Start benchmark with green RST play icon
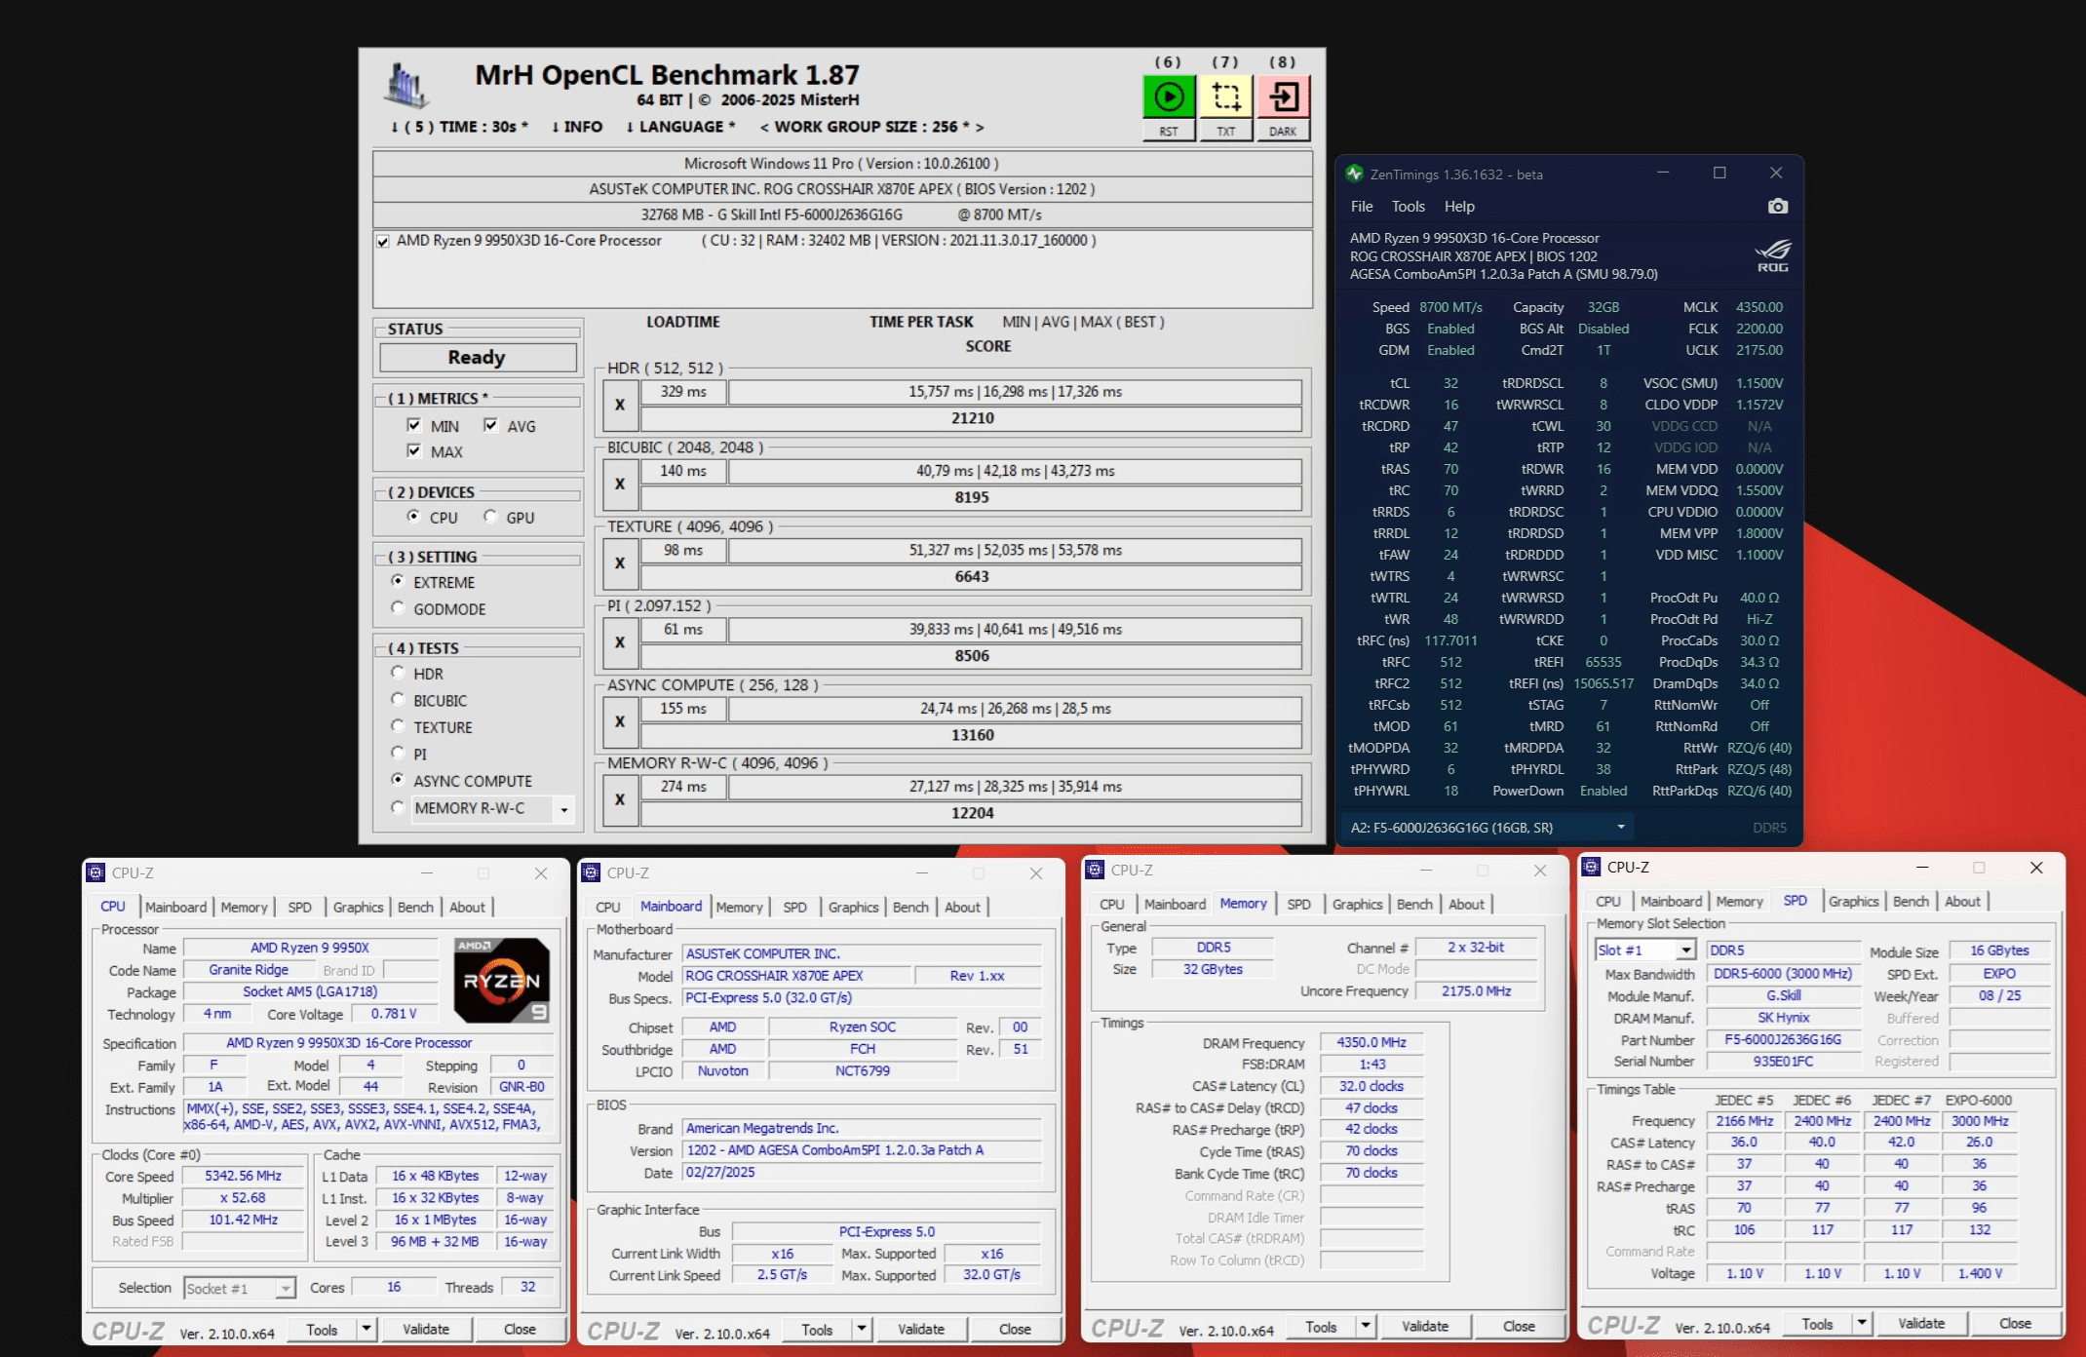The image size is (2086, 1357). coord(1169,97)
